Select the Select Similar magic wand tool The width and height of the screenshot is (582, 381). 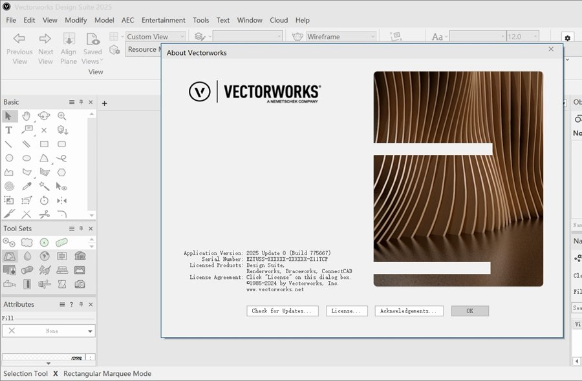coord(44,186)
